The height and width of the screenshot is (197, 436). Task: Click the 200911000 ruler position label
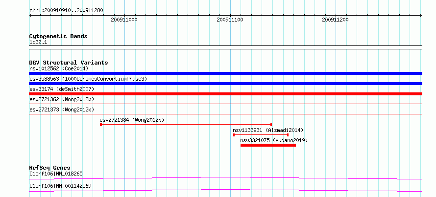(124, 20)
